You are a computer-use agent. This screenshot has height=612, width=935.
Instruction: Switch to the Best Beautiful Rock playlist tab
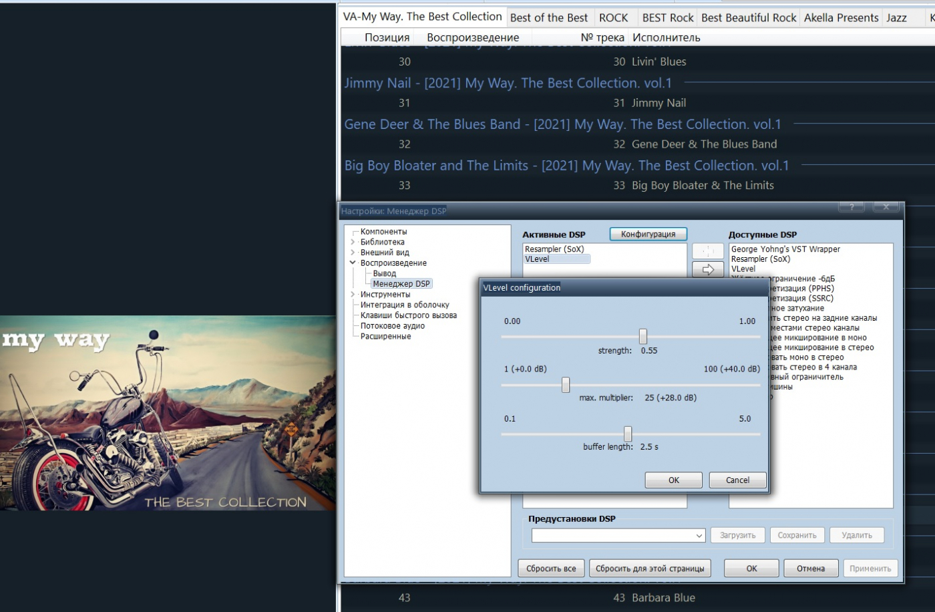coord(748,18)
